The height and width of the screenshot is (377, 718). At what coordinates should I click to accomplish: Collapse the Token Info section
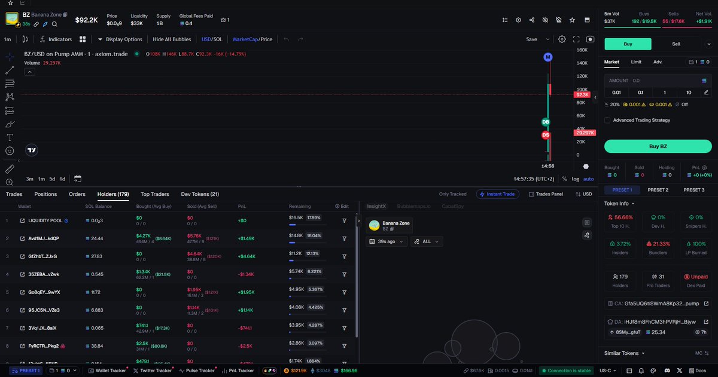click(x=619, y=203)
